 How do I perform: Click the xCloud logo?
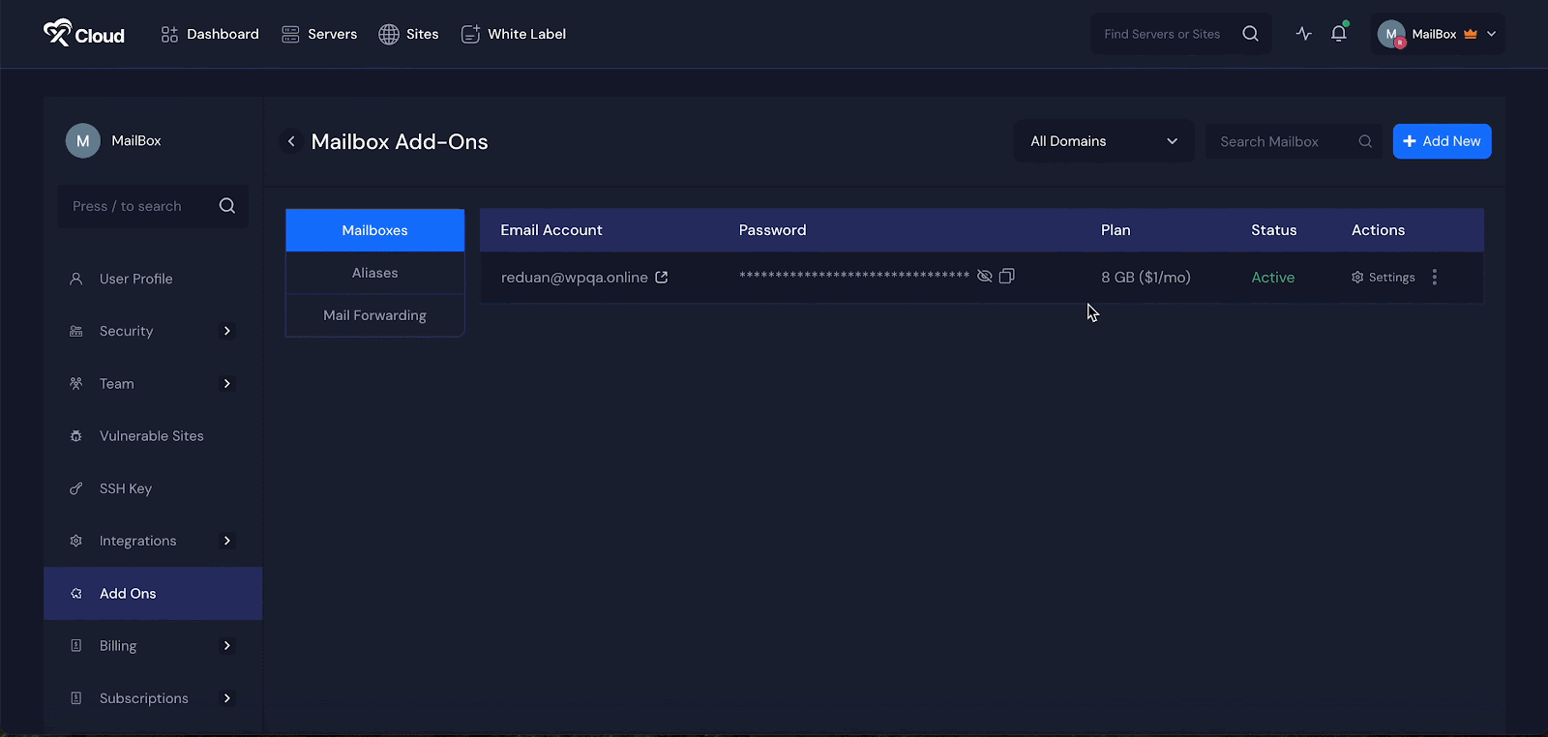coord(84,34)
